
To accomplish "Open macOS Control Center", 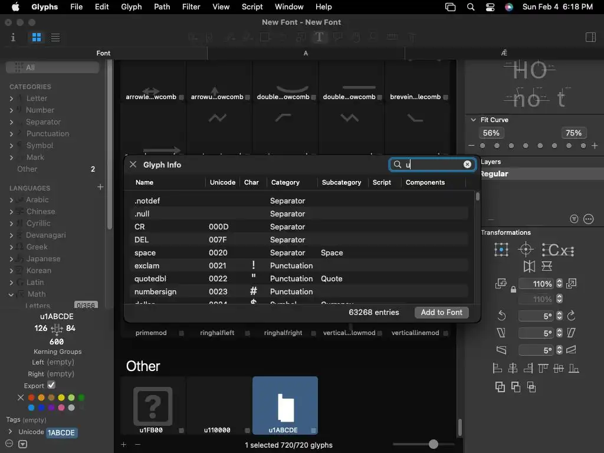I will [490, 7].
